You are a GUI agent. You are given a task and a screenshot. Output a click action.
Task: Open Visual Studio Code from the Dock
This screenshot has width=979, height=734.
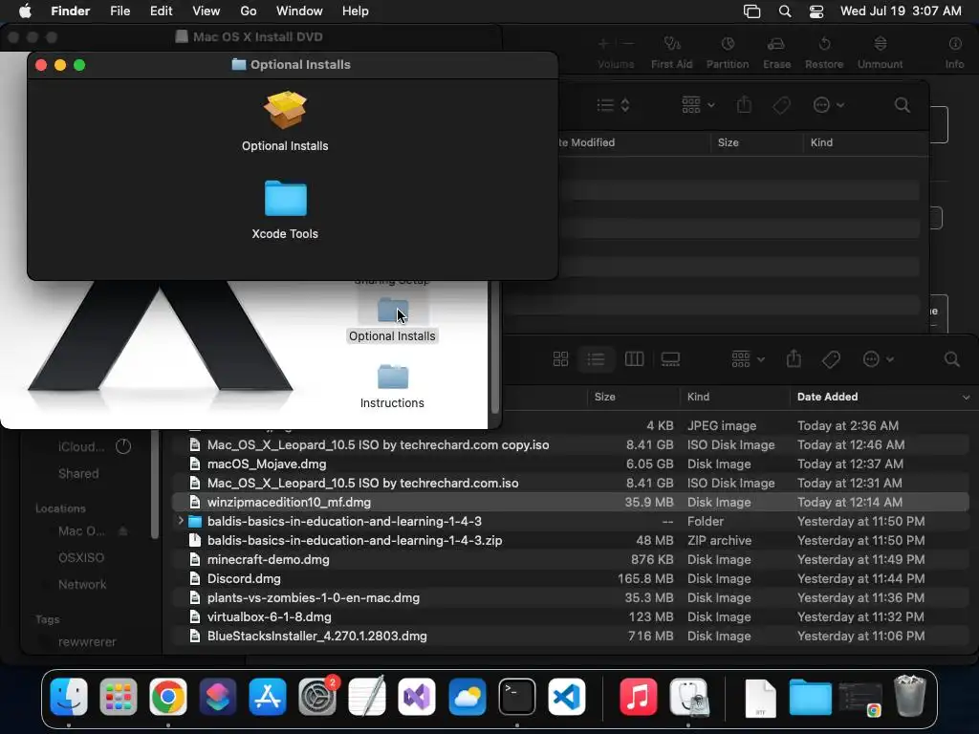[567, 697]
